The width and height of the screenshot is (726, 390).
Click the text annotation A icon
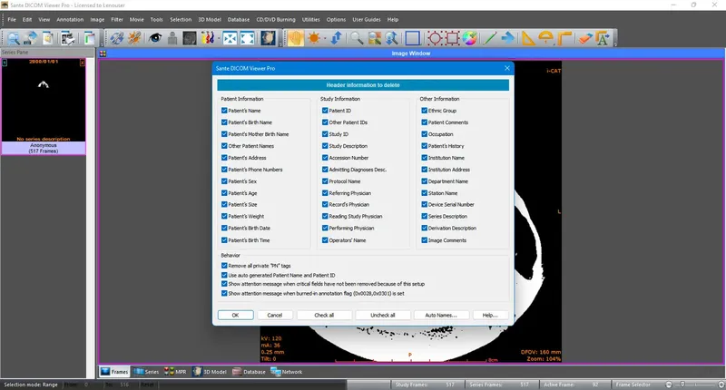pyautogui.click(x=603, y=38)
